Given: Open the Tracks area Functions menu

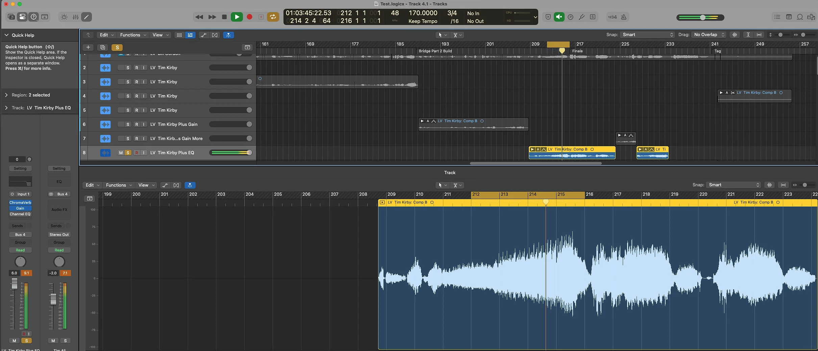Looking at the screenshot, I should coord(133,35).
